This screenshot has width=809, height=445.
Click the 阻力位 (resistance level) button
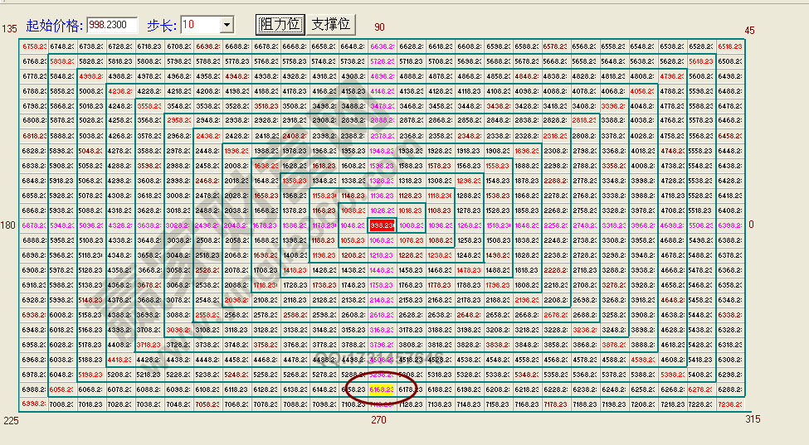pyautogui.click(x=280, y=25)
